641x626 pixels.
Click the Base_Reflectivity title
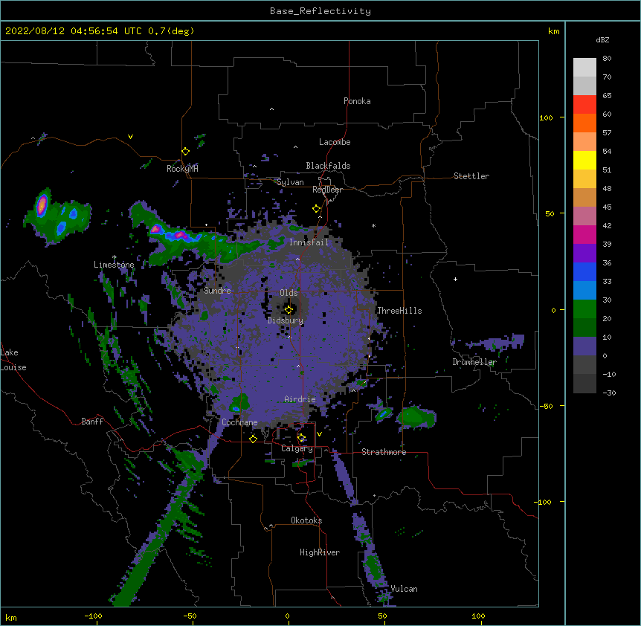click(320, 11)
